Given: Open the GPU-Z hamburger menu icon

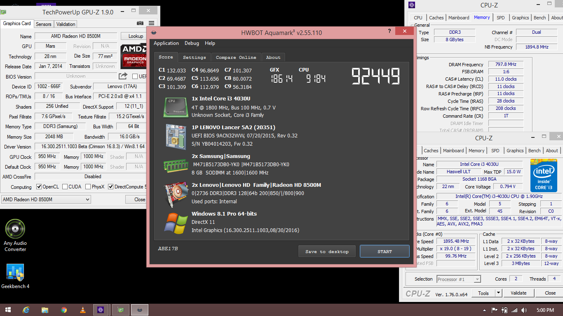Looking at the screenshot, I should 152,23.
